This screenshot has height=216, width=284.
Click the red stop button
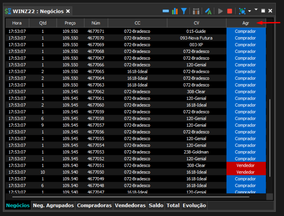(x=230, y=11)
